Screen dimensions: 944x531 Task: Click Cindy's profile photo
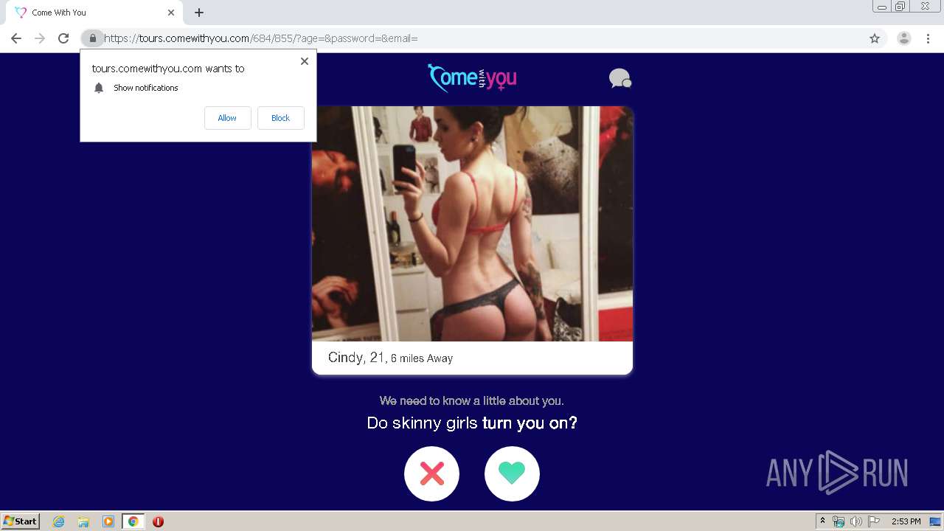(x=472, y=223)
